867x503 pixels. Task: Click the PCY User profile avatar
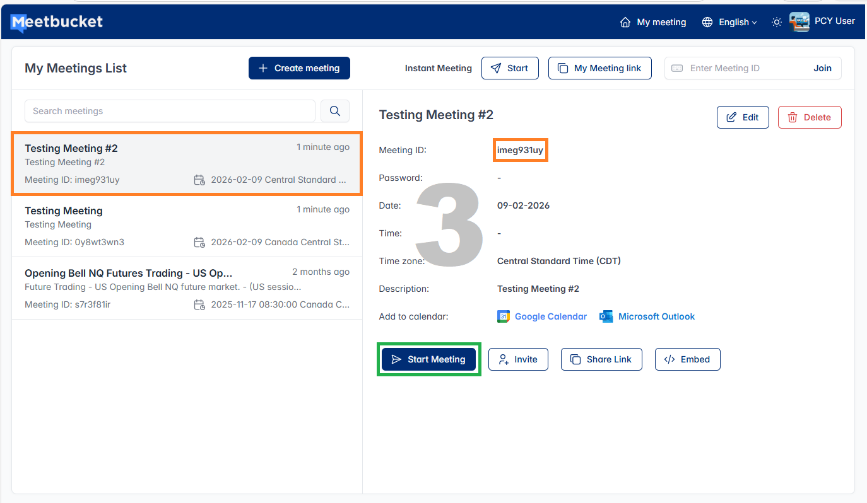(x=799, y=22)
